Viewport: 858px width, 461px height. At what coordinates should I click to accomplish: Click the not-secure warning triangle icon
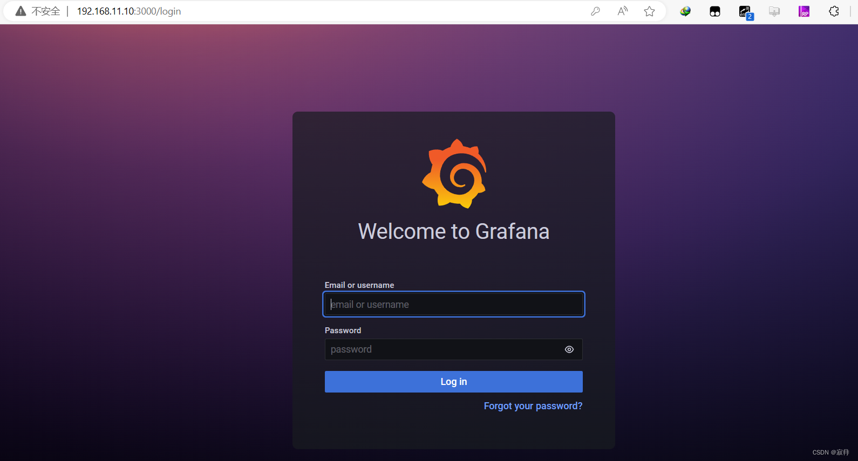21,11
